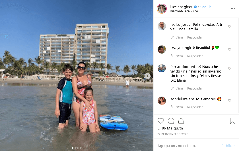Image resolution: width=239 pixels, height=151 pixels.
Task: Focus the Agrega un comentario field
Action: [188, 146]
